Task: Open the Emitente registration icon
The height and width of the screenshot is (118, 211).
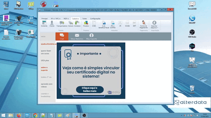Action: (44, 24)
